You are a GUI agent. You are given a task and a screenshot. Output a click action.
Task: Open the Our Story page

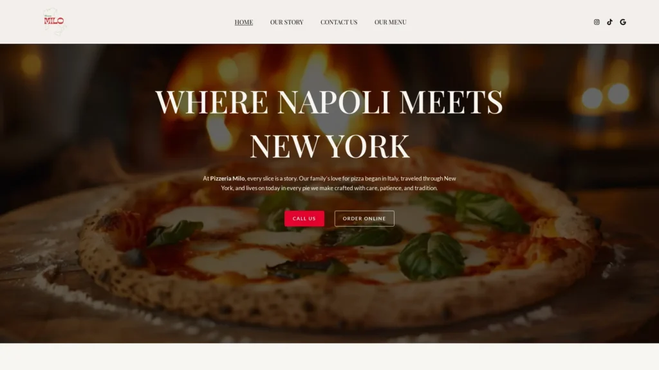click(x=286, y=22)
